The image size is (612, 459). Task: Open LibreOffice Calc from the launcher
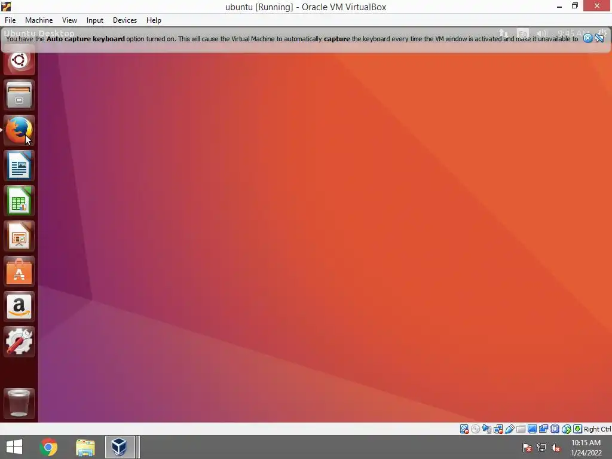click(x=19, y=201)
